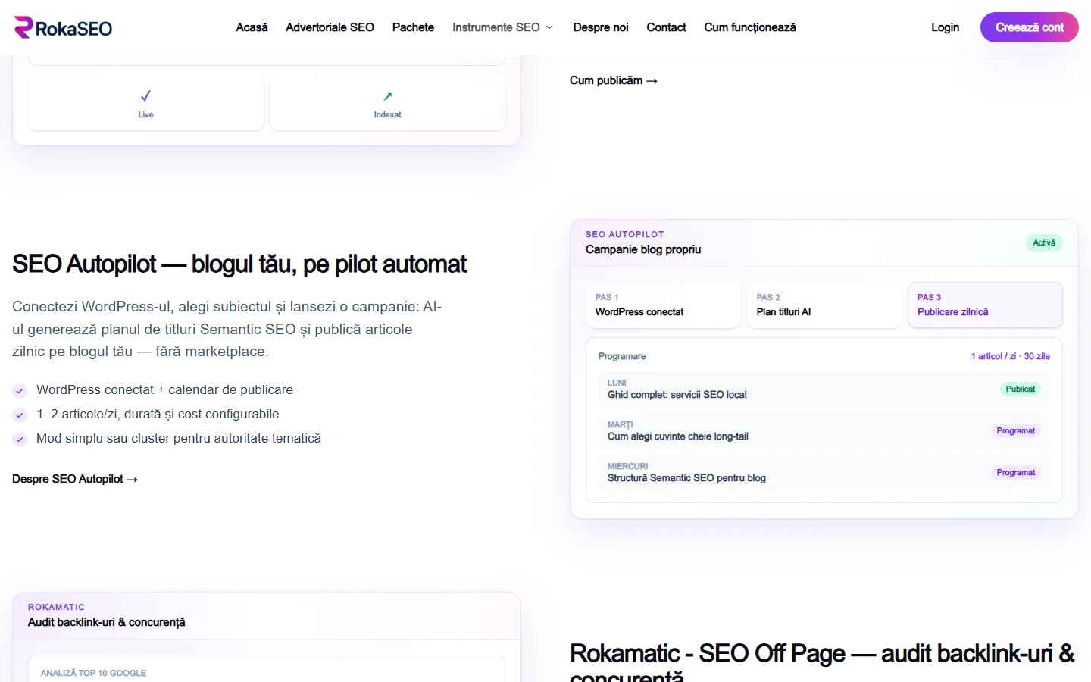Click the Indexat arrow icon
Image resolution: width=1091 pixels, height=682 pixels.
pyautogui.click(x=388, y=96)
